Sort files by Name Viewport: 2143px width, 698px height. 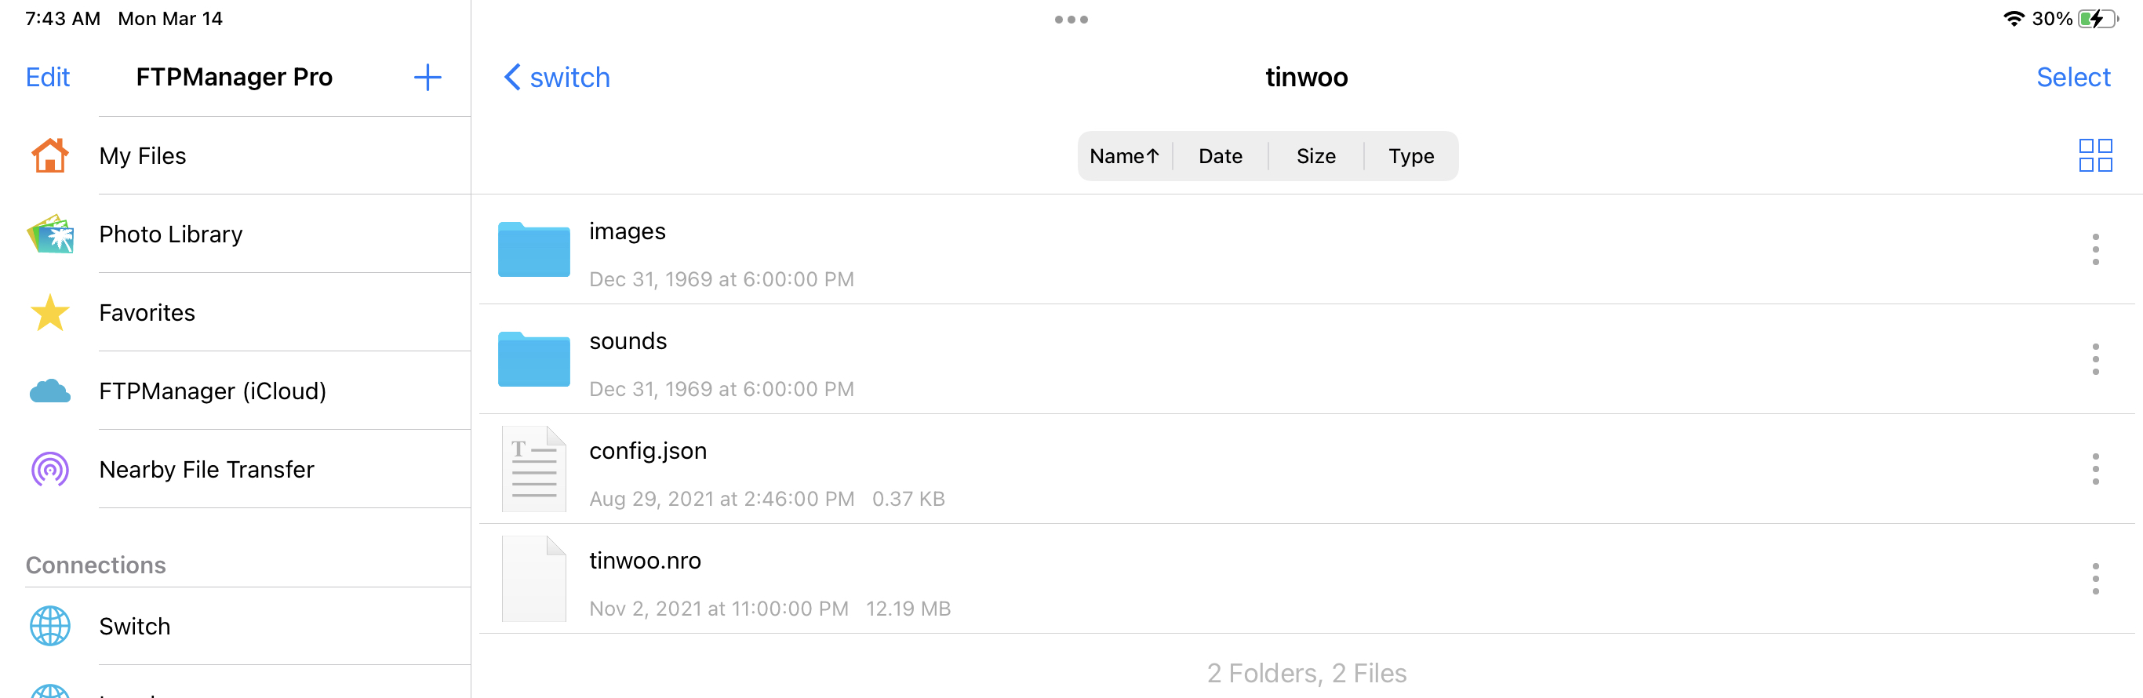1125,155
